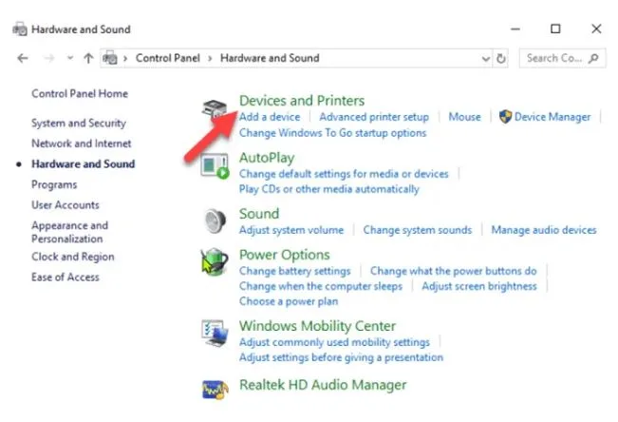Click Adjust system volume

pos(291,230)
